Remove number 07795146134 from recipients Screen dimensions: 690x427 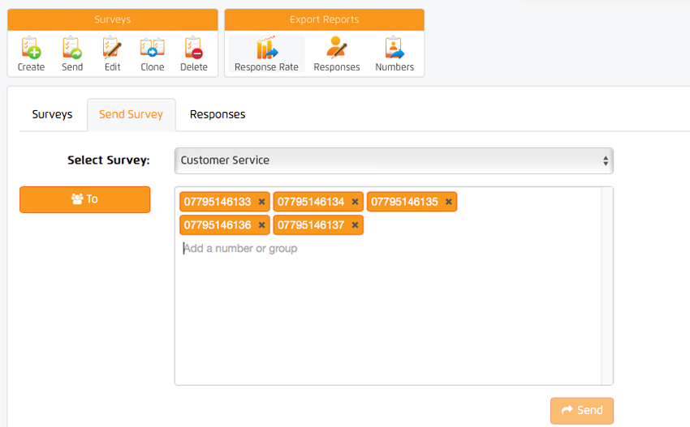(x=355, y=202)
